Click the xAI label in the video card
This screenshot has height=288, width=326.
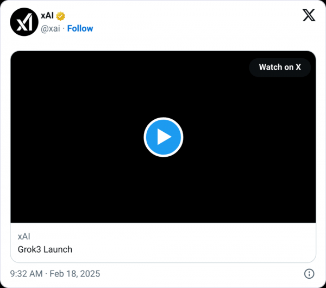24,237
